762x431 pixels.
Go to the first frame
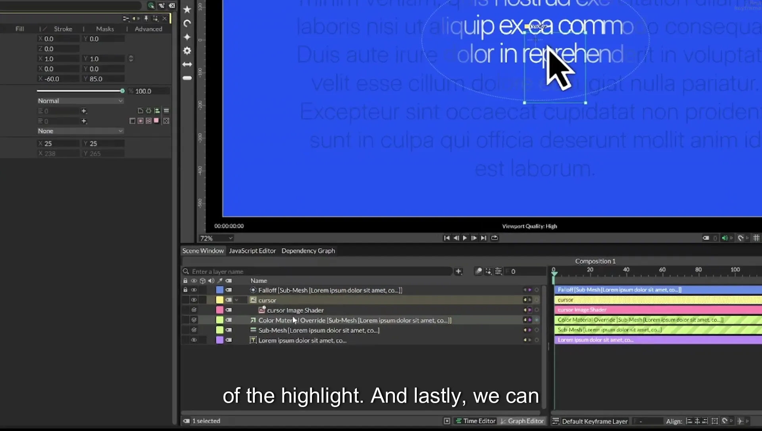tap(446, 238)
